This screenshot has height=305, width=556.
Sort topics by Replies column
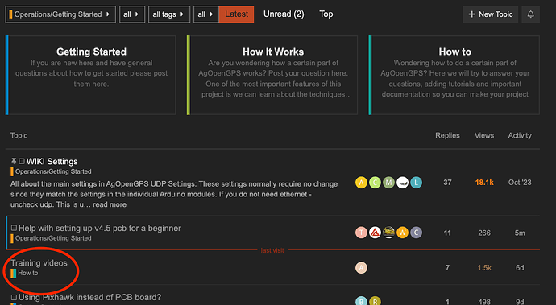447,135
